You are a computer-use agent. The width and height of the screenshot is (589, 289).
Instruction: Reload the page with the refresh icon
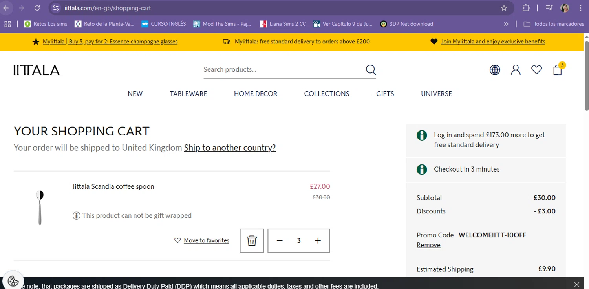click(x=37, y=8)
